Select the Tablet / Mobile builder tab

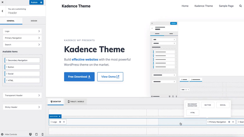pos(76,102)
